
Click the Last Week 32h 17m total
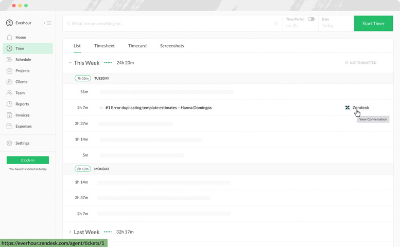tap(125, 232)
